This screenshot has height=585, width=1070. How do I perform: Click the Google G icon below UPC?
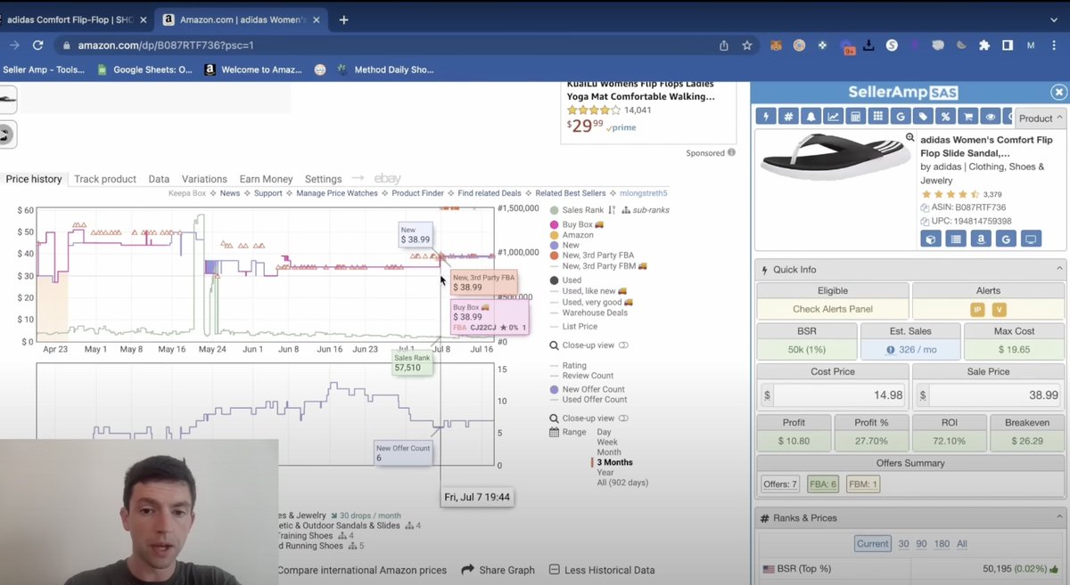pos(1006,239)
